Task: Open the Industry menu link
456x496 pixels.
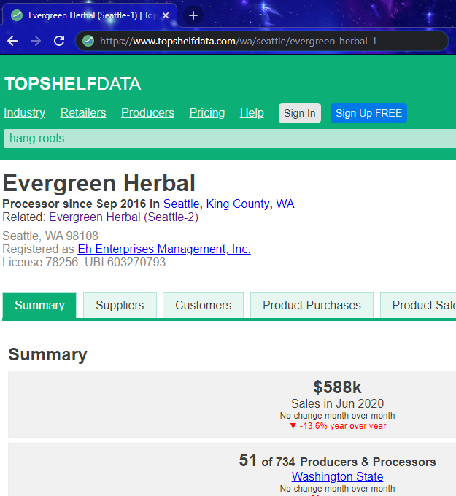Action: tap(24, 112)
